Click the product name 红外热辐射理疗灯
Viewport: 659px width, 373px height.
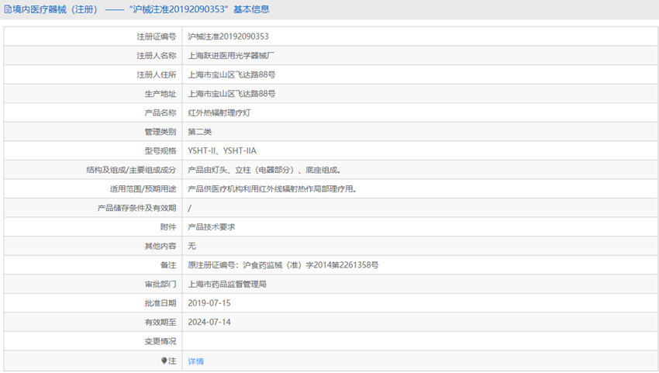point(219,113)
